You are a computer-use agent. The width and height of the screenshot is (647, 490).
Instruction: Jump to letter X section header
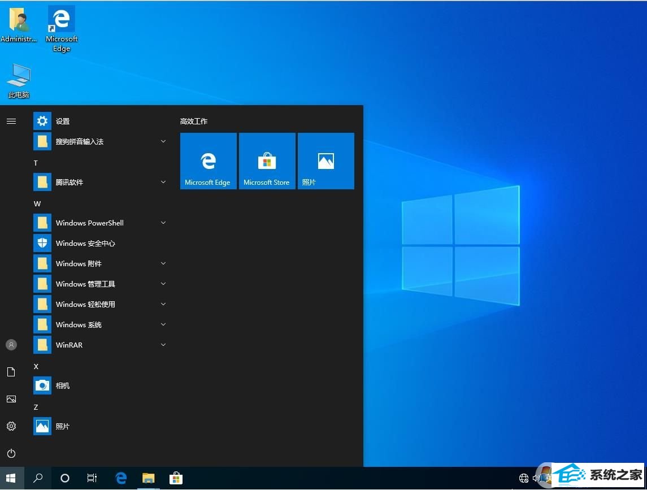pos(36,367)
